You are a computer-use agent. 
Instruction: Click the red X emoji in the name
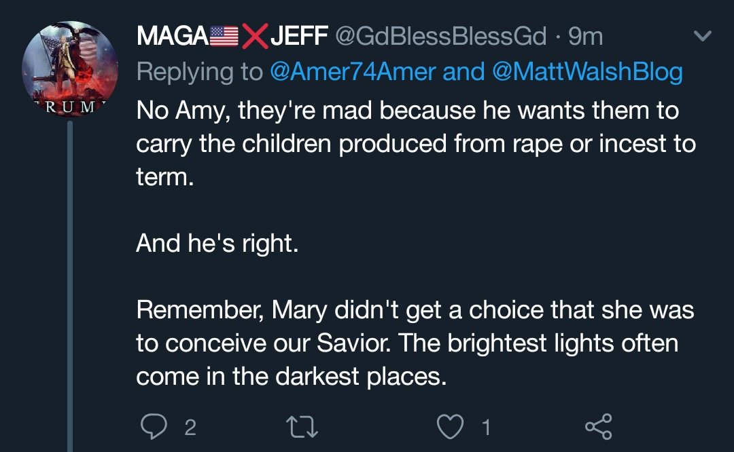pyautogui.click(x=254, y=37)
